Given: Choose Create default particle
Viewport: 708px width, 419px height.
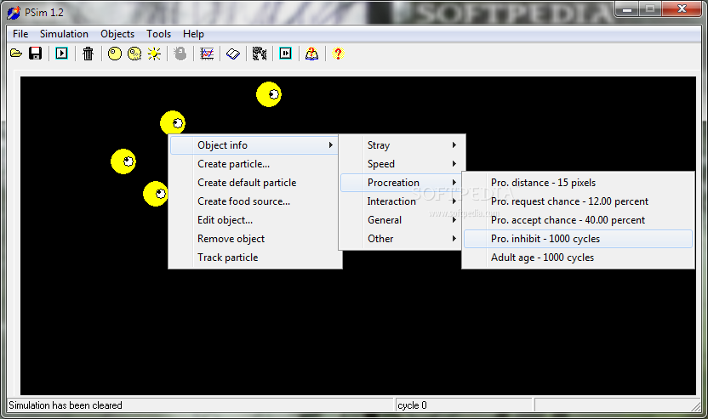Looking at the screenshot, I should tap(254, 183).
